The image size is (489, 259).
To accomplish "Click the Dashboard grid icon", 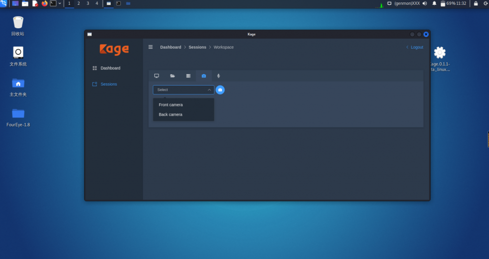I will click(95, 68).
